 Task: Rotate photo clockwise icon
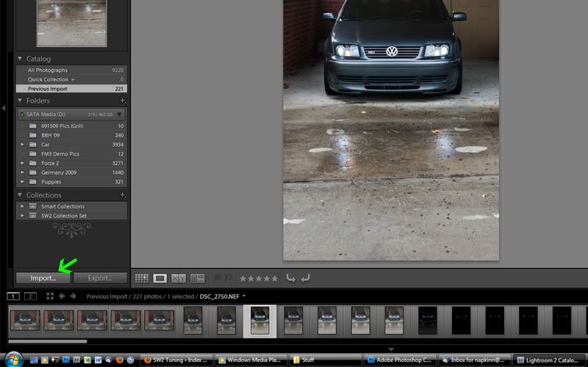click(x=305, y=278)
